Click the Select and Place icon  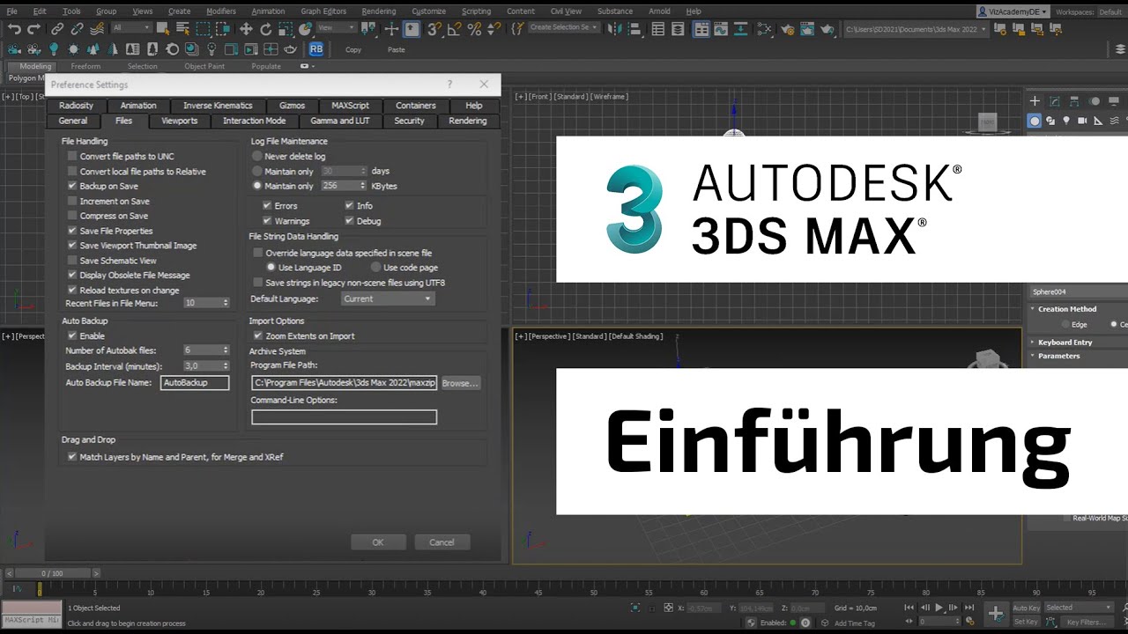coord(307,29)
